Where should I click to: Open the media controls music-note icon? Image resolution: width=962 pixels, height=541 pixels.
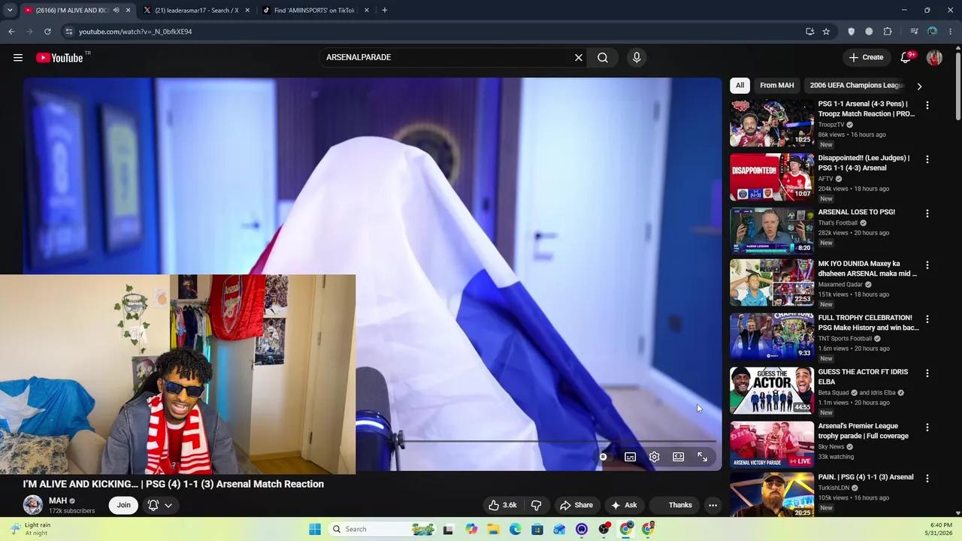[x=914, y=32]
